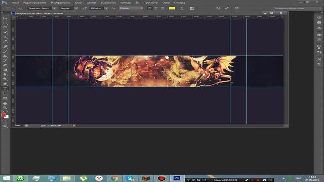The image size is (324, 182).
Task: Open Google Chrome from the taskbar
Action: pos(114,178)
